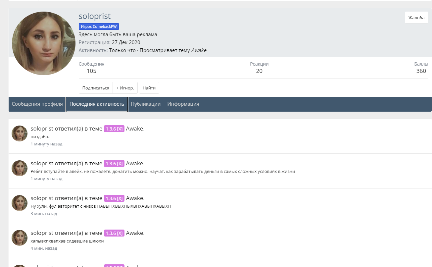
Task: Click the Игрок ComebackPW badge
Action: 99,27
